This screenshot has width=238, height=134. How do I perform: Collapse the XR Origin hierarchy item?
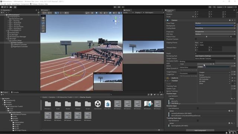(x=7, y=39)
